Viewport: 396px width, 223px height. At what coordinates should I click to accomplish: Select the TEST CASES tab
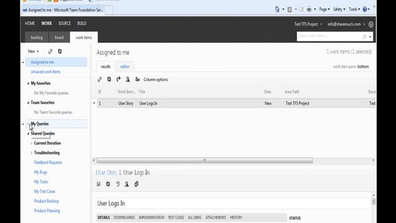click(x=176, y=217)
